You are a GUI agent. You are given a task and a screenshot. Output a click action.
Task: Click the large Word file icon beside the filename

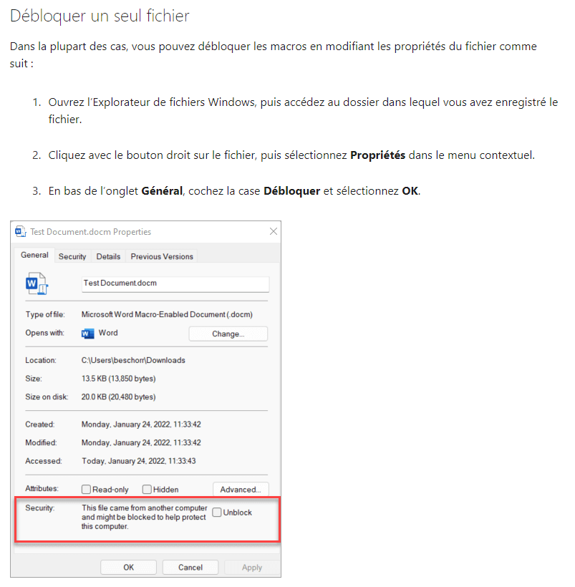point(37,283)
